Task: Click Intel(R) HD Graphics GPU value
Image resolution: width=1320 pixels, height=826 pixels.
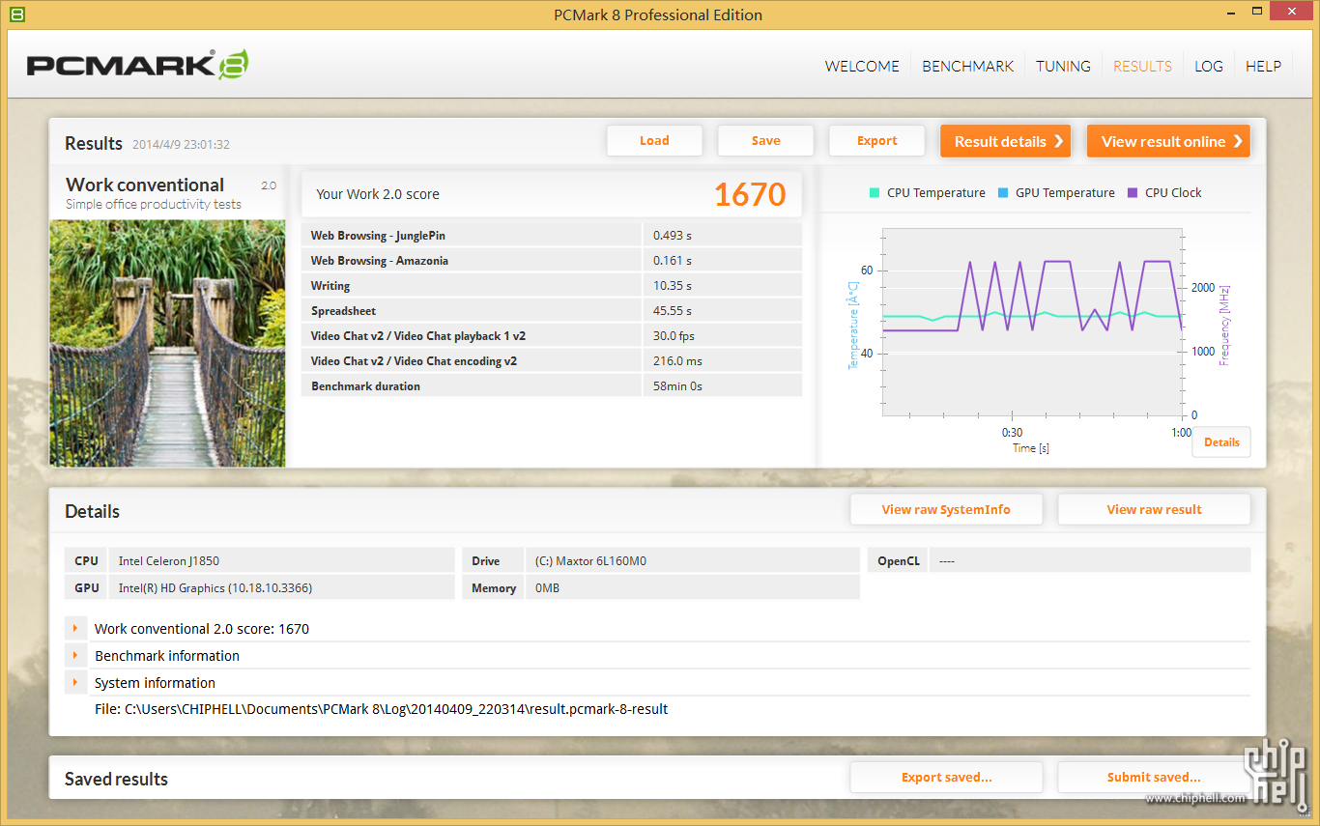Action: pyautogui.click(x=215, y=587)
